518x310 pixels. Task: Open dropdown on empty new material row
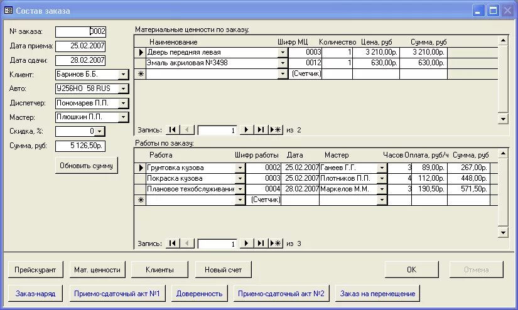[283, 74]
